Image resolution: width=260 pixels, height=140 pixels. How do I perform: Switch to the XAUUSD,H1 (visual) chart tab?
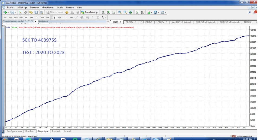pyautogui.click(x=181, y=22)
